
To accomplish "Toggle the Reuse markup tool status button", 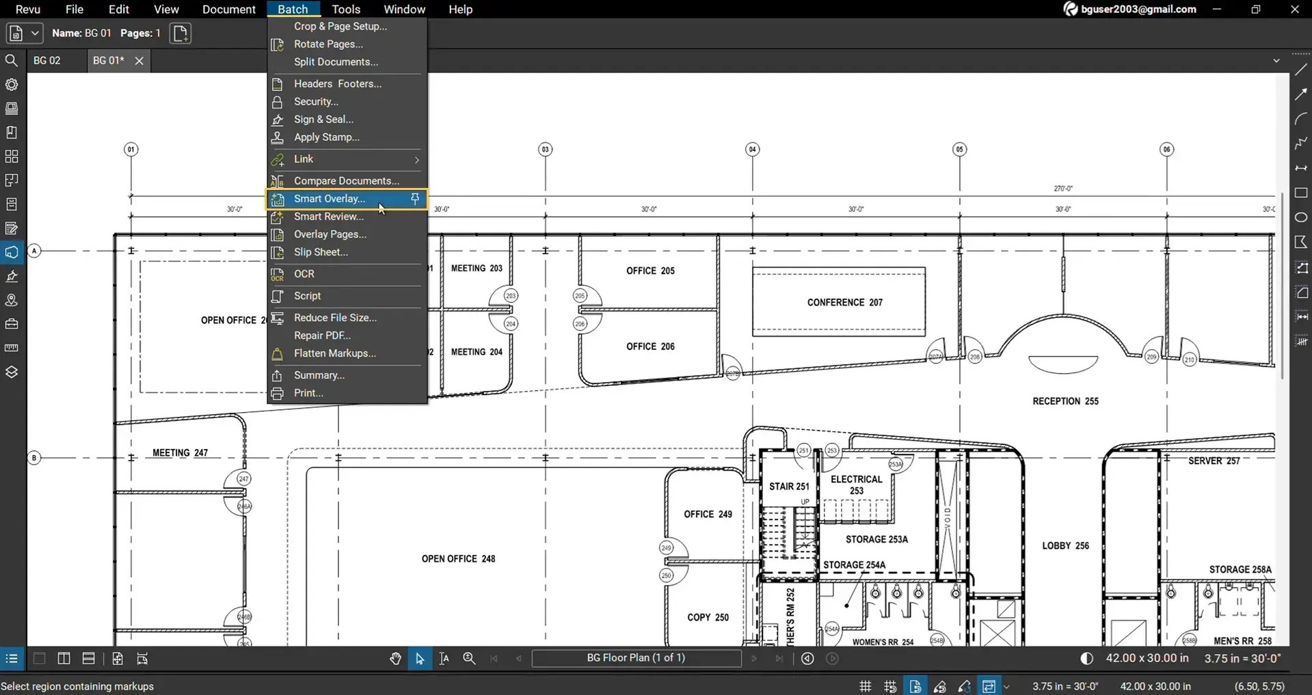I will click(x=965, y=686).
